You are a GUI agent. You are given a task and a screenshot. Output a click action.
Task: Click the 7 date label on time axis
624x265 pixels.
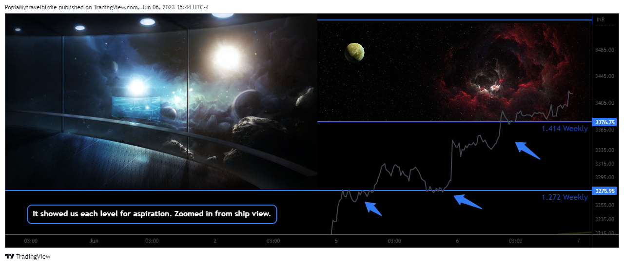[578, 241]
